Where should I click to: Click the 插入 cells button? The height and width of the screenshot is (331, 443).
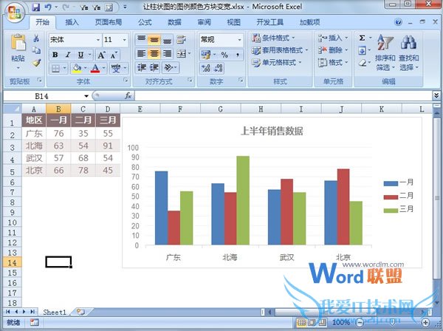333,38
